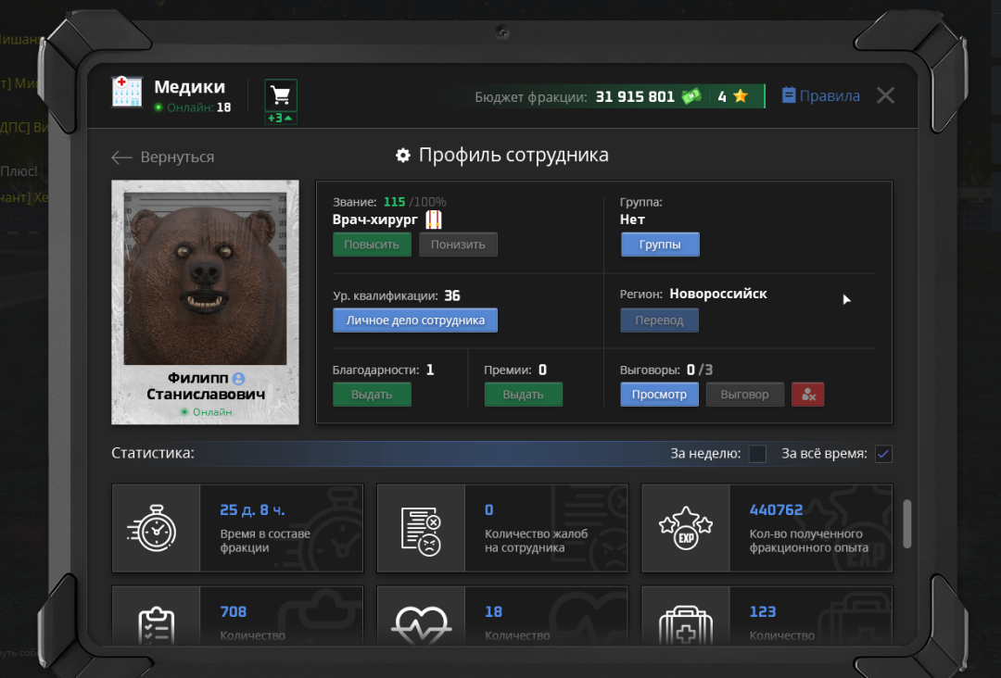This screenshot has width=1001, height=678.
Task: Demote employee with Понизить button
Action: tap(458, 245)
